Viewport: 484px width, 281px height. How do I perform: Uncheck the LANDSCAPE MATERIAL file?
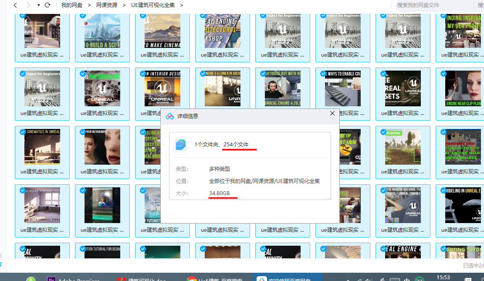383,132
